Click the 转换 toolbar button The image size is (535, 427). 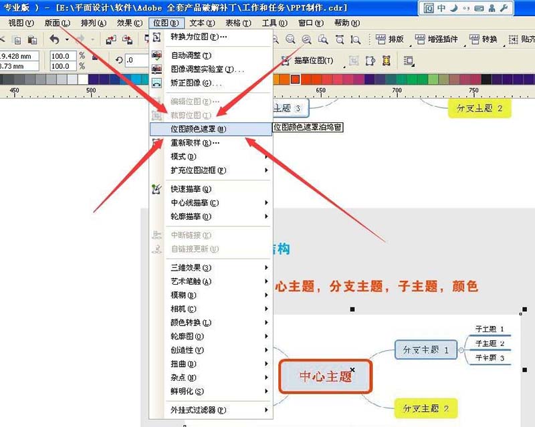coord(483,39)
